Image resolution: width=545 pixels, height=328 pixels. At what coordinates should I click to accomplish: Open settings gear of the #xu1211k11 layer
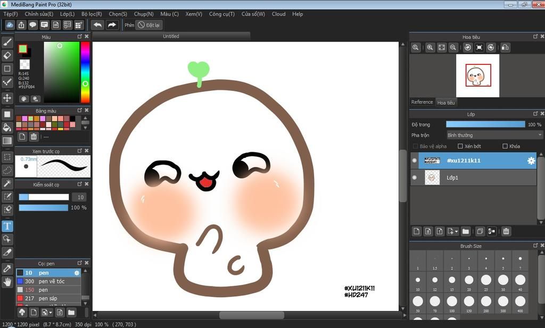click(x=531, y=161)
